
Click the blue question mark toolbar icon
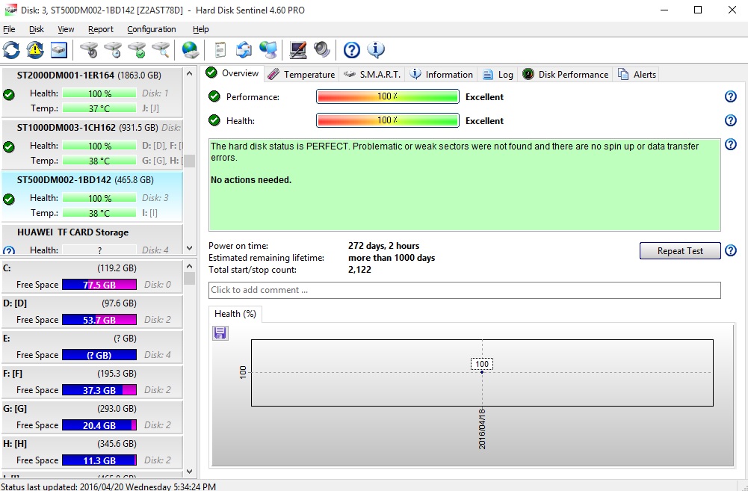352,50
